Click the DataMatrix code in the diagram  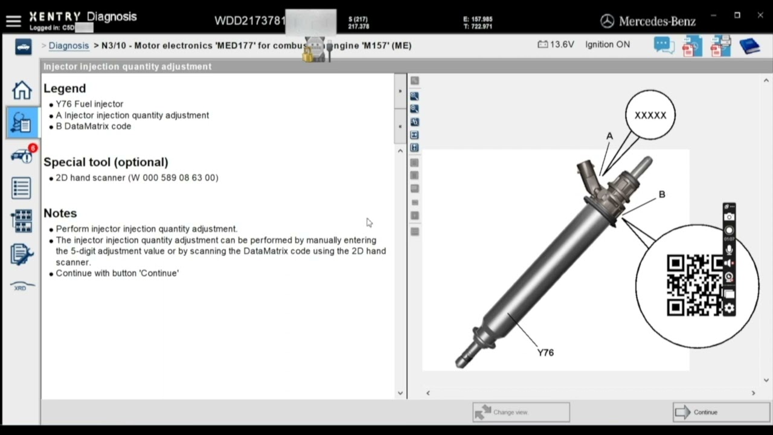point(694,285)
